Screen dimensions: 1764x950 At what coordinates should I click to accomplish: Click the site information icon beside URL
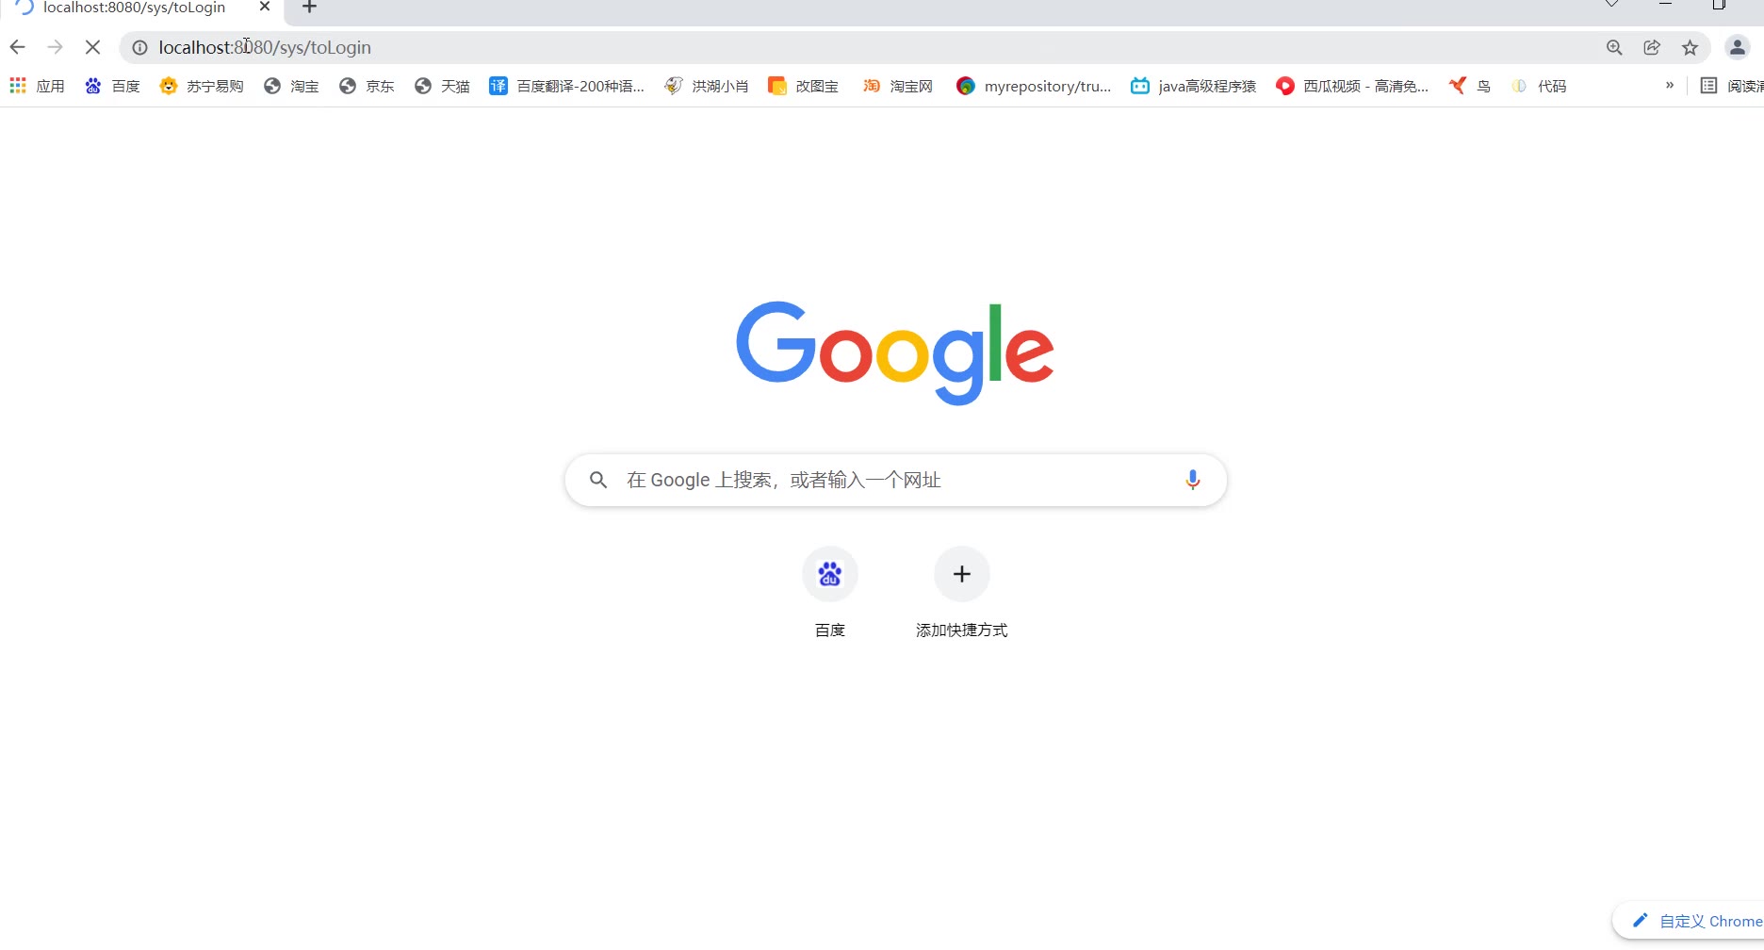139,47
